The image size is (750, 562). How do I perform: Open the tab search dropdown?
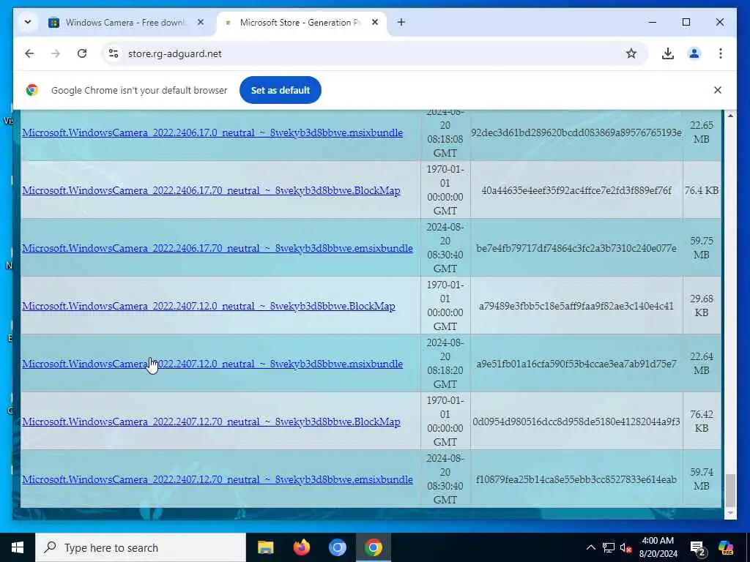(x=28, y=23)
